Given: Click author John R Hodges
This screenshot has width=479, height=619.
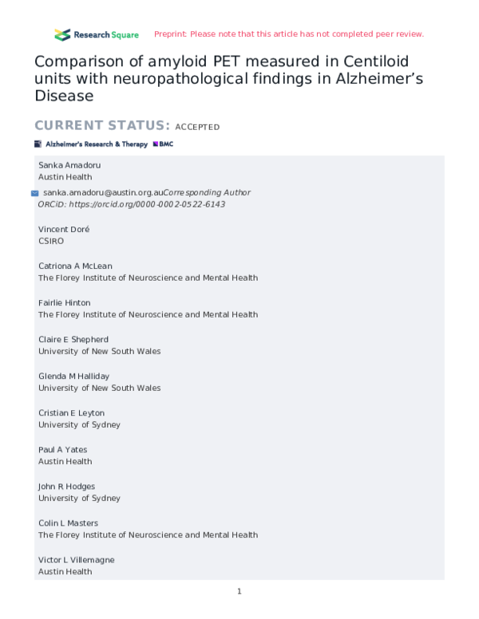Looking at the screenshot, I should pos(68,486).
